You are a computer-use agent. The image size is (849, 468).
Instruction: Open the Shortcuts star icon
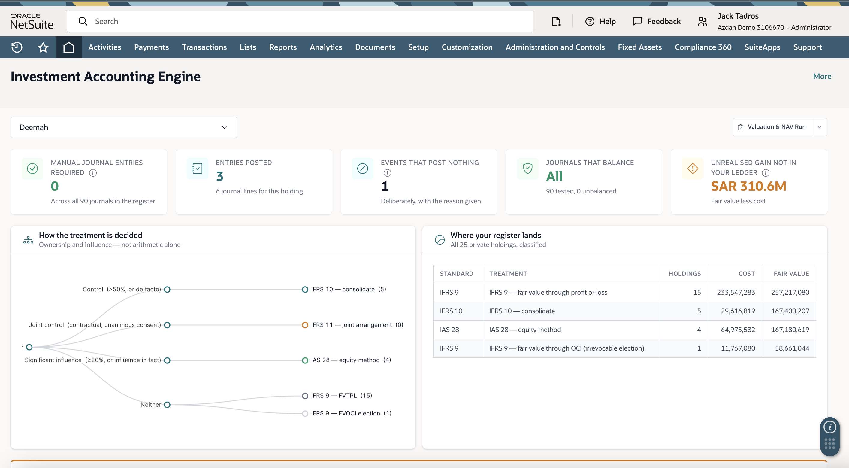pos(43,47)
